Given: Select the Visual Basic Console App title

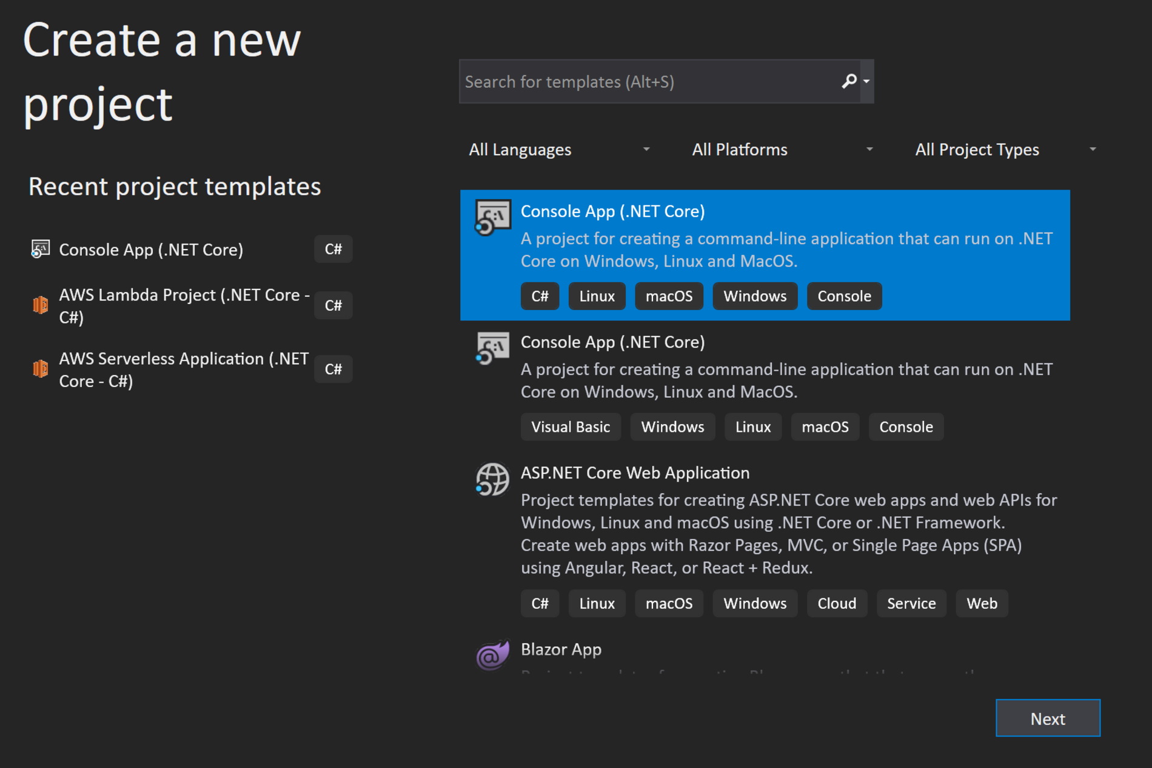Looking at the screenshot, I should coord(613,342).
